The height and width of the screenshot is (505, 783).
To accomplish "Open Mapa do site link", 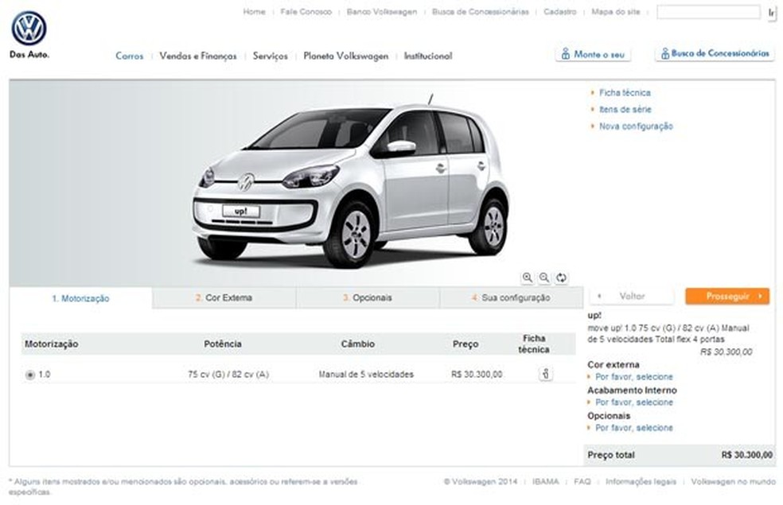I will 616,11.
